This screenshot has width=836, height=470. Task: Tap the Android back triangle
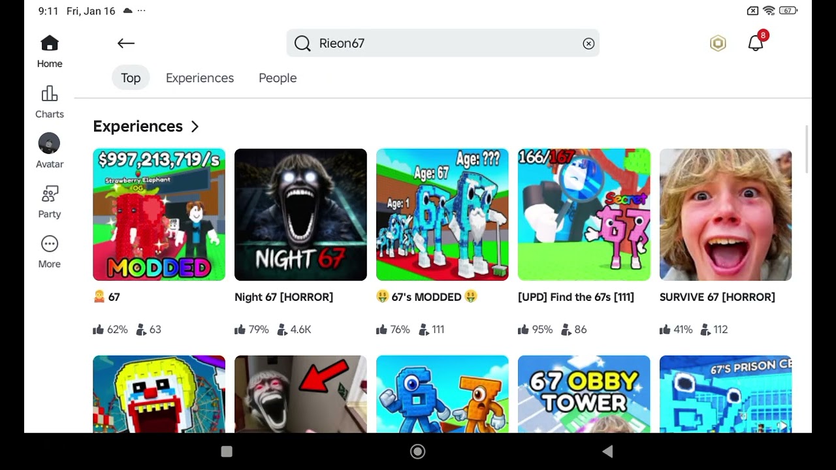click(x=607, y=452)
